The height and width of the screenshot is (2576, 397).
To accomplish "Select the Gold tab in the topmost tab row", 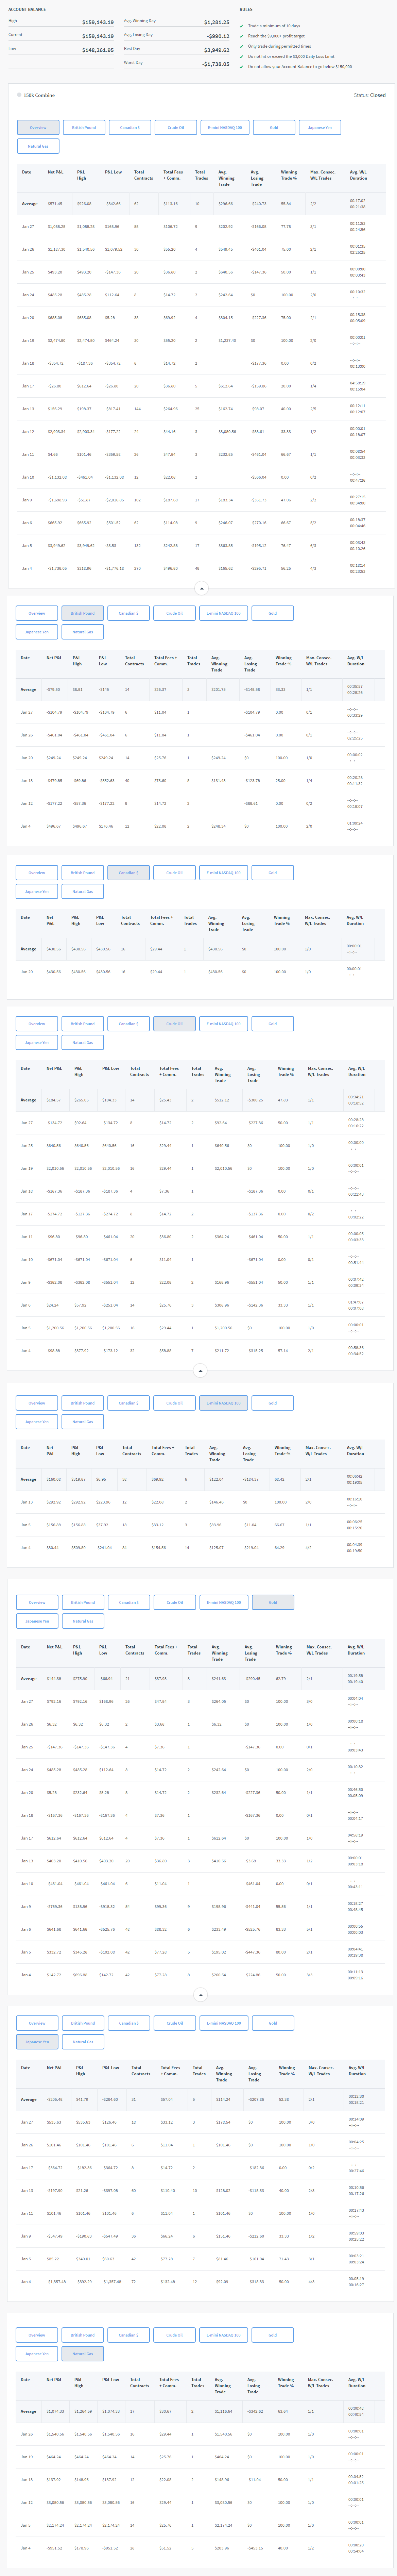I will click(273, 127).
